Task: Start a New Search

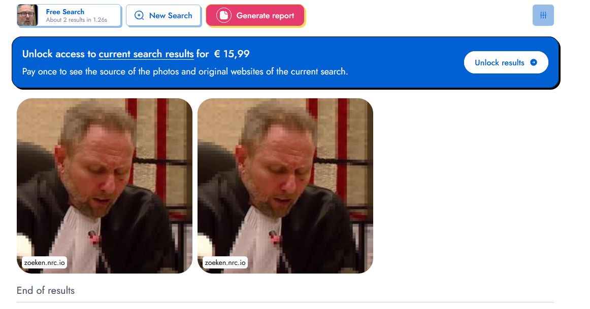Action: coord(163,15)
